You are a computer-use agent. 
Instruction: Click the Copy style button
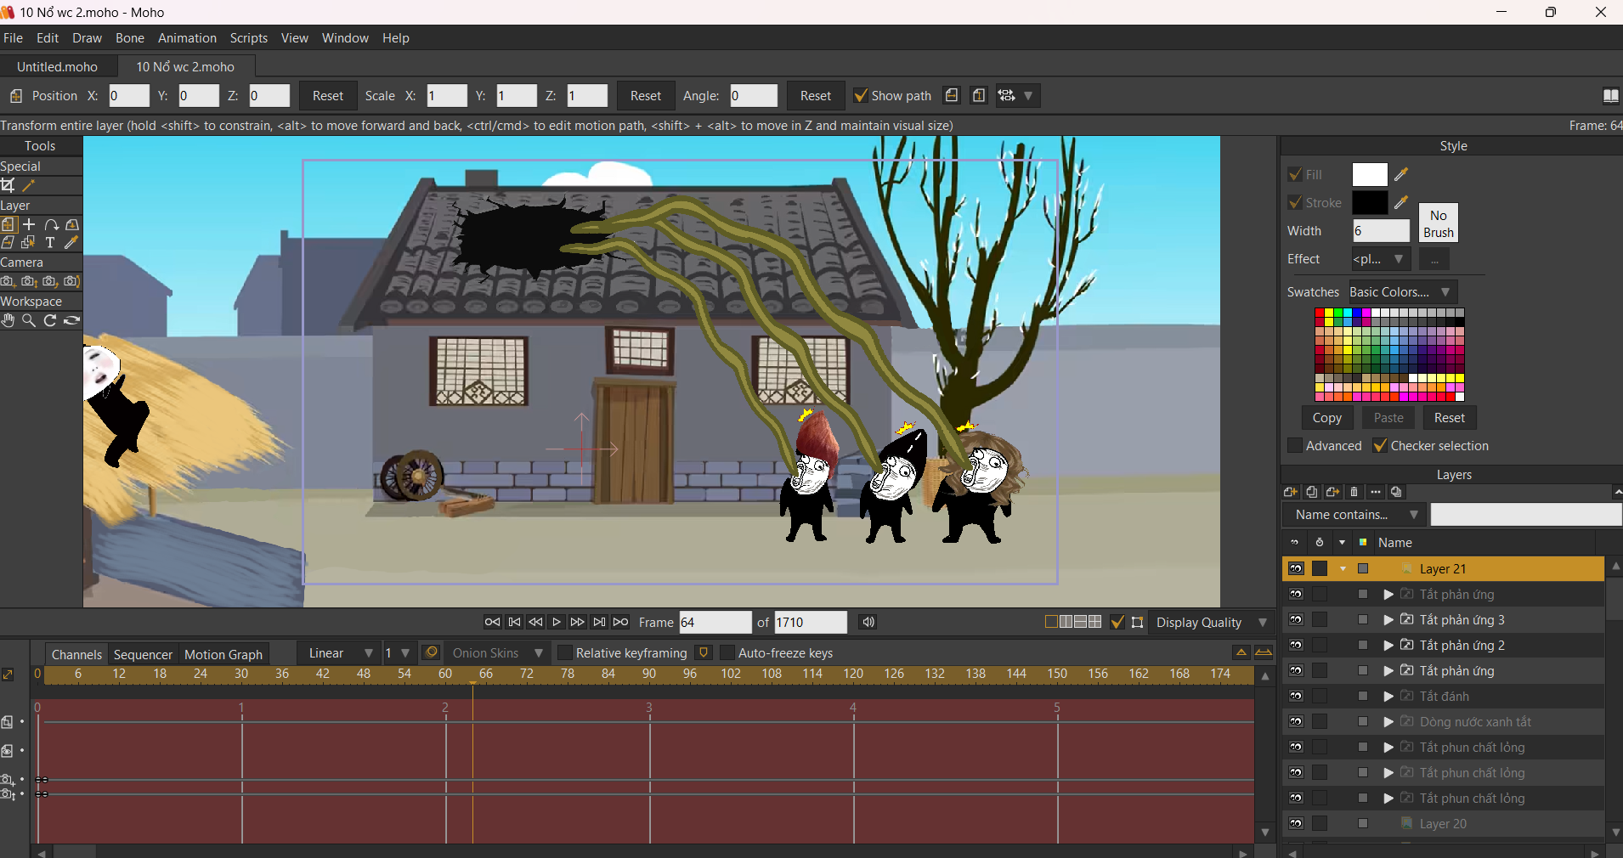click(x=1326, y=418)
